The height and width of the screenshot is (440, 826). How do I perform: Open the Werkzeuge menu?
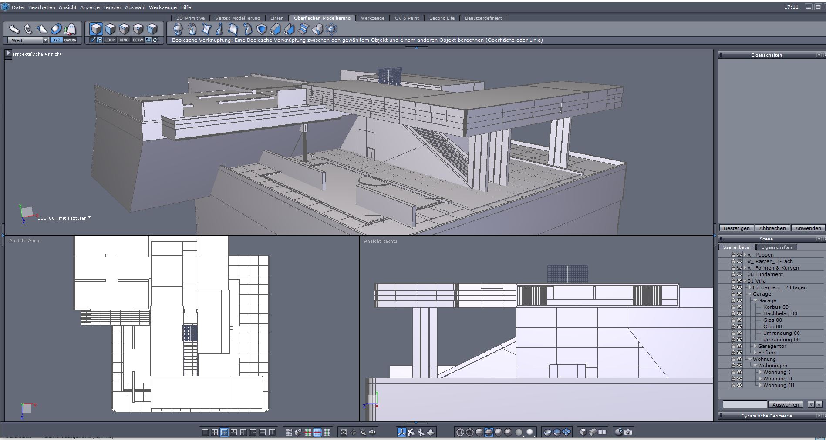tap(162, 7)
